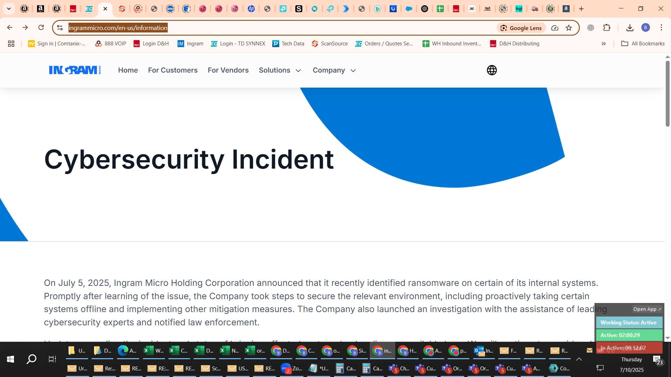671x377 pixels.
Task: Close the current Ingram Micro tab
Action: pos(105,9)
